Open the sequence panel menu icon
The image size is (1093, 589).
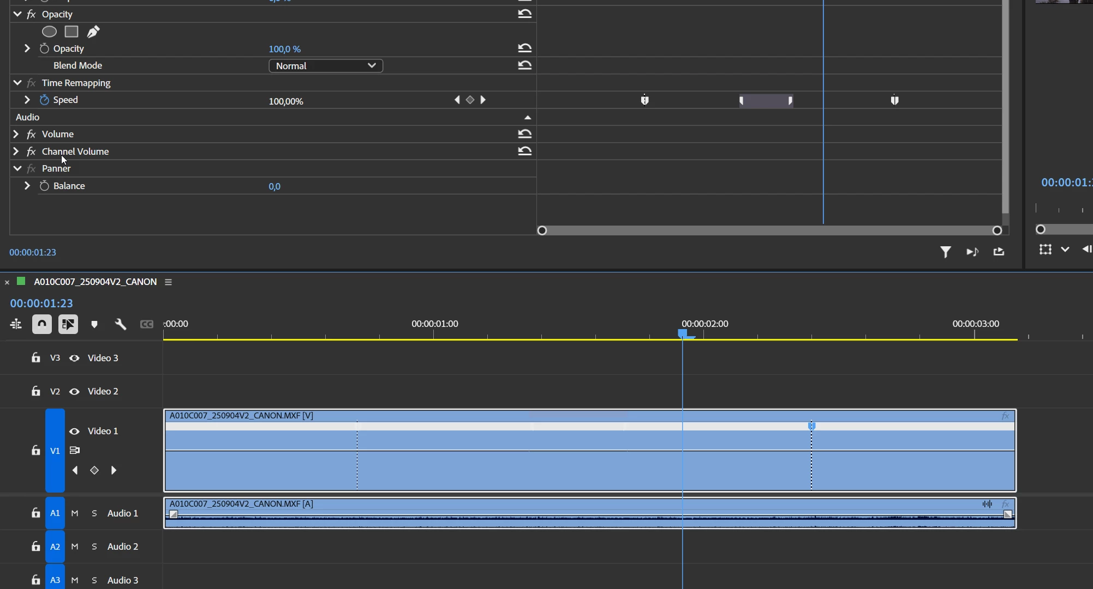168,282
